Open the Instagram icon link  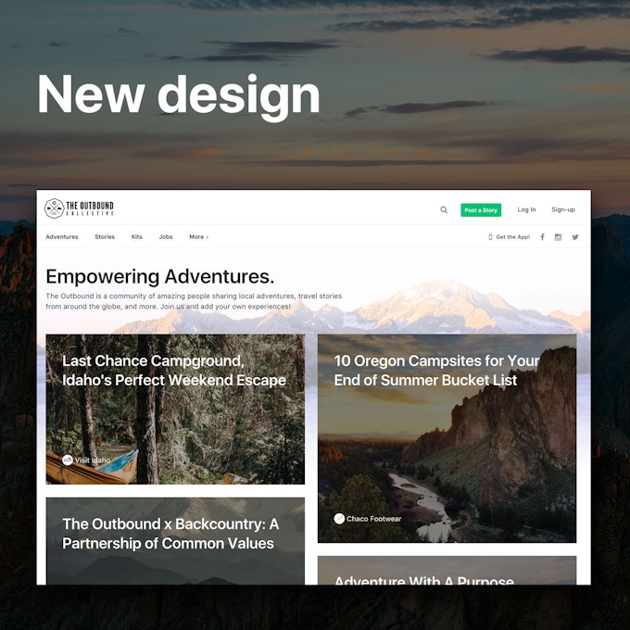tap(558, 237)
